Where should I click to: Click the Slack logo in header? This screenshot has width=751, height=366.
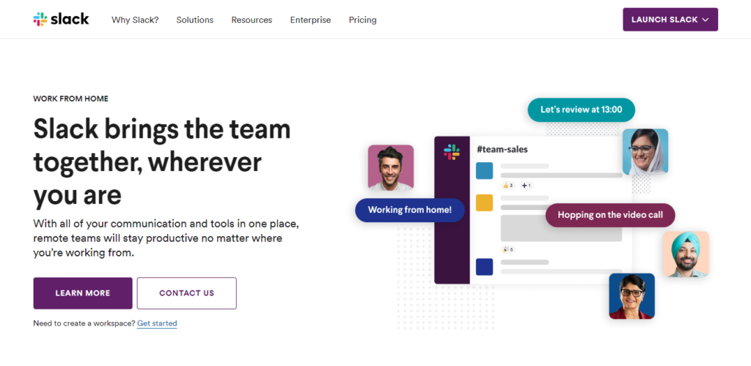click(x=61, y=19)
